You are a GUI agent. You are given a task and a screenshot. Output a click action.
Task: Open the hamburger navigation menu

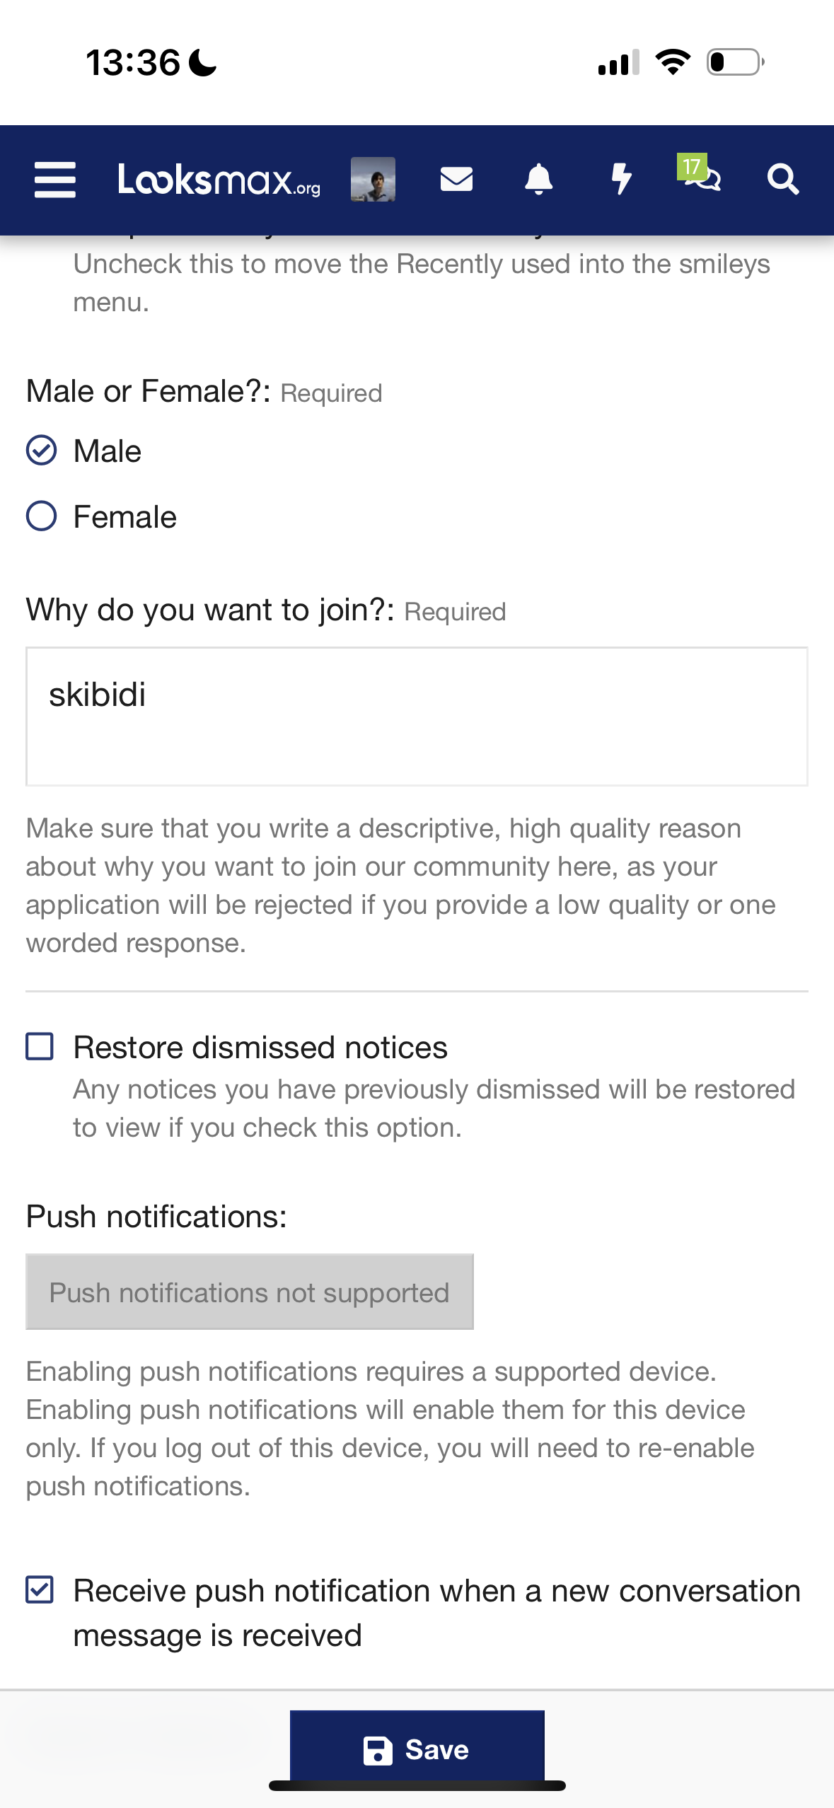pyautogui.click(x=55, y=180)
